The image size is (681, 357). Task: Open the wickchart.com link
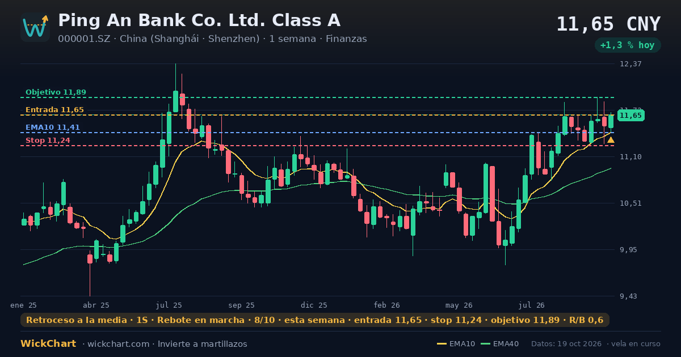click(x=117, y=344)
